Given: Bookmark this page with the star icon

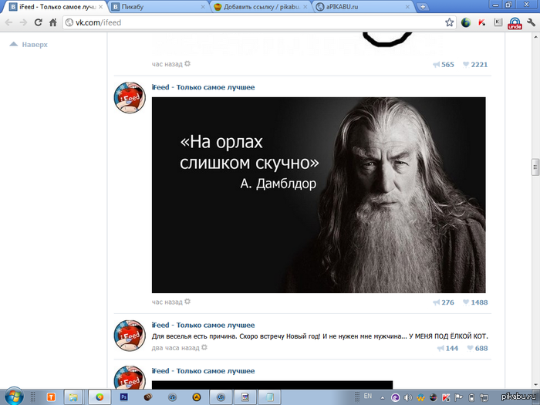Looking at the screenshot, I should coord(449,22).
